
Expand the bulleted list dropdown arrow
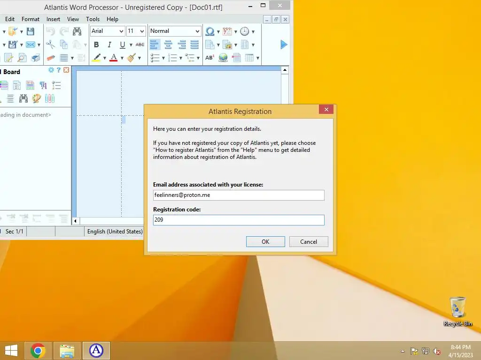coord(163,58)
